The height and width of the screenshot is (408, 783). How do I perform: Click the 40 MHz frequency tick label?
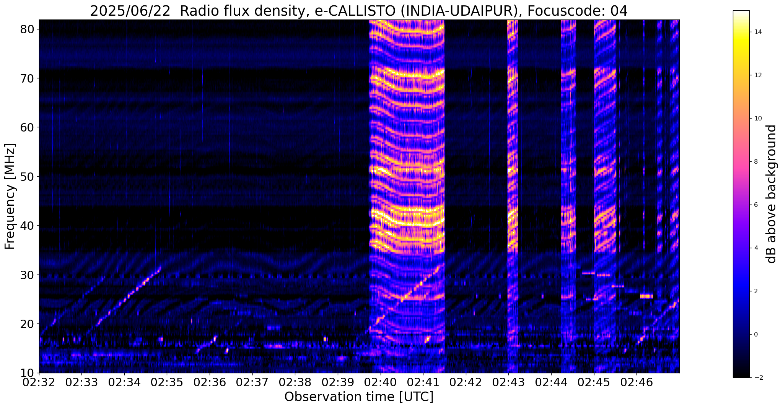point(27,226)
